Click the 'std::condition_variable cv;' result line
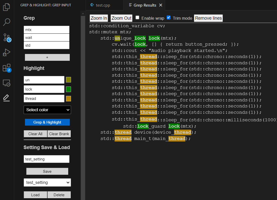The image size is (277, 200). pyautogui.click(x=127, y=26)
